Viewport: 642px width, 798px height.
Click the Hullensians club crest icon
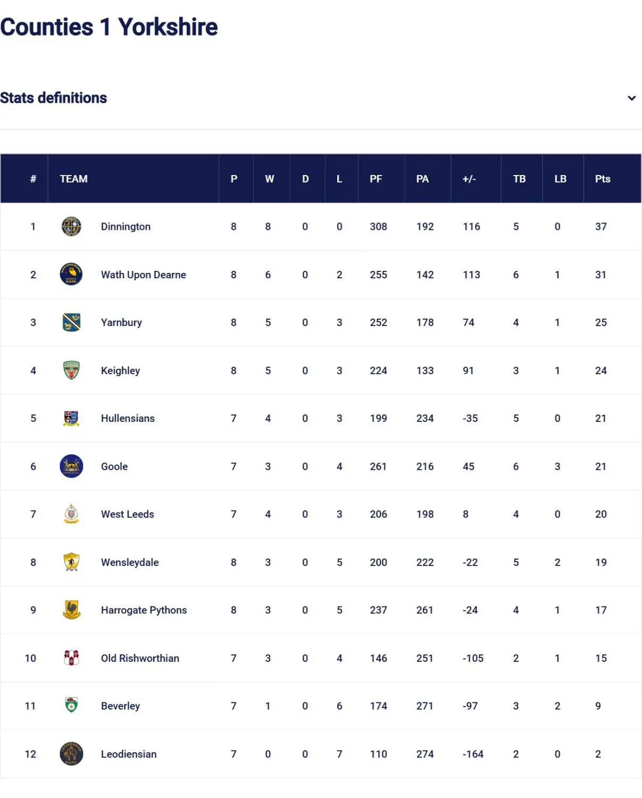[x=71, y=418]
